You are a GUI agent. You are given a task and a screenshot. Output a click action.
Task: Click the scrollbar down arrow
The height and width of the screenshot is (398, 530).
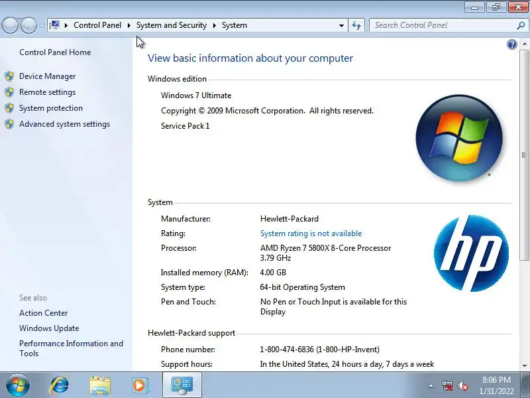pyautogui.click(x=524, y=366)
